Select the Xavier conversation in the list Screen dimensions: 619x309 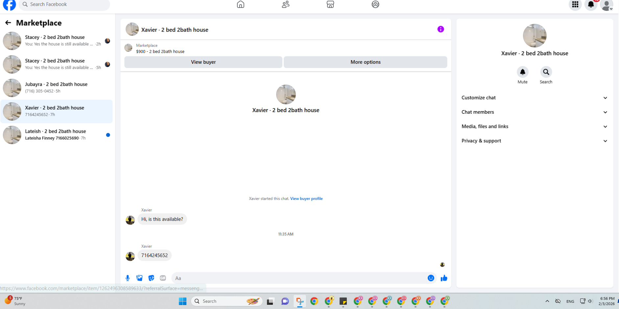(57, 111)
